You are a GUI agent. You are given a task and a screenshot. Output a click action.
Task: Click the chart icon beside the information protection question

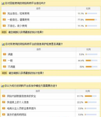pos(3,44)
